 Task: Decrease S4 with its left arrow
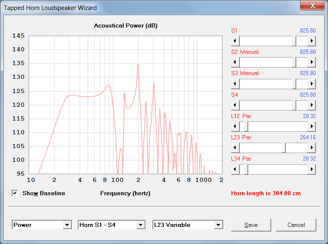click(x=235, y=105)
